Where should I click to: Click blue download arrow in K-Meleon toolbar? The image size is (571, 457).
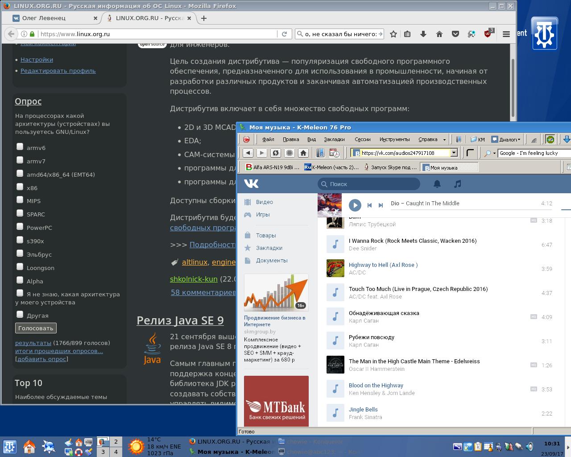[567, 139]
